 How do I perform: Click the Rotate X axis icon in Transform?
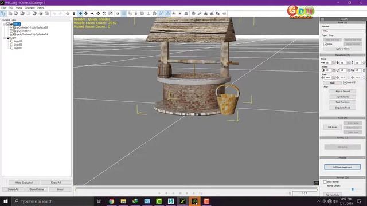pos(323,70)
